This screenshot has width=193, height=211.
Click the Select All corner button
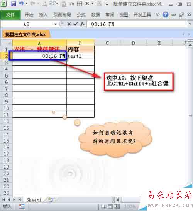click(x=6, y=43)
